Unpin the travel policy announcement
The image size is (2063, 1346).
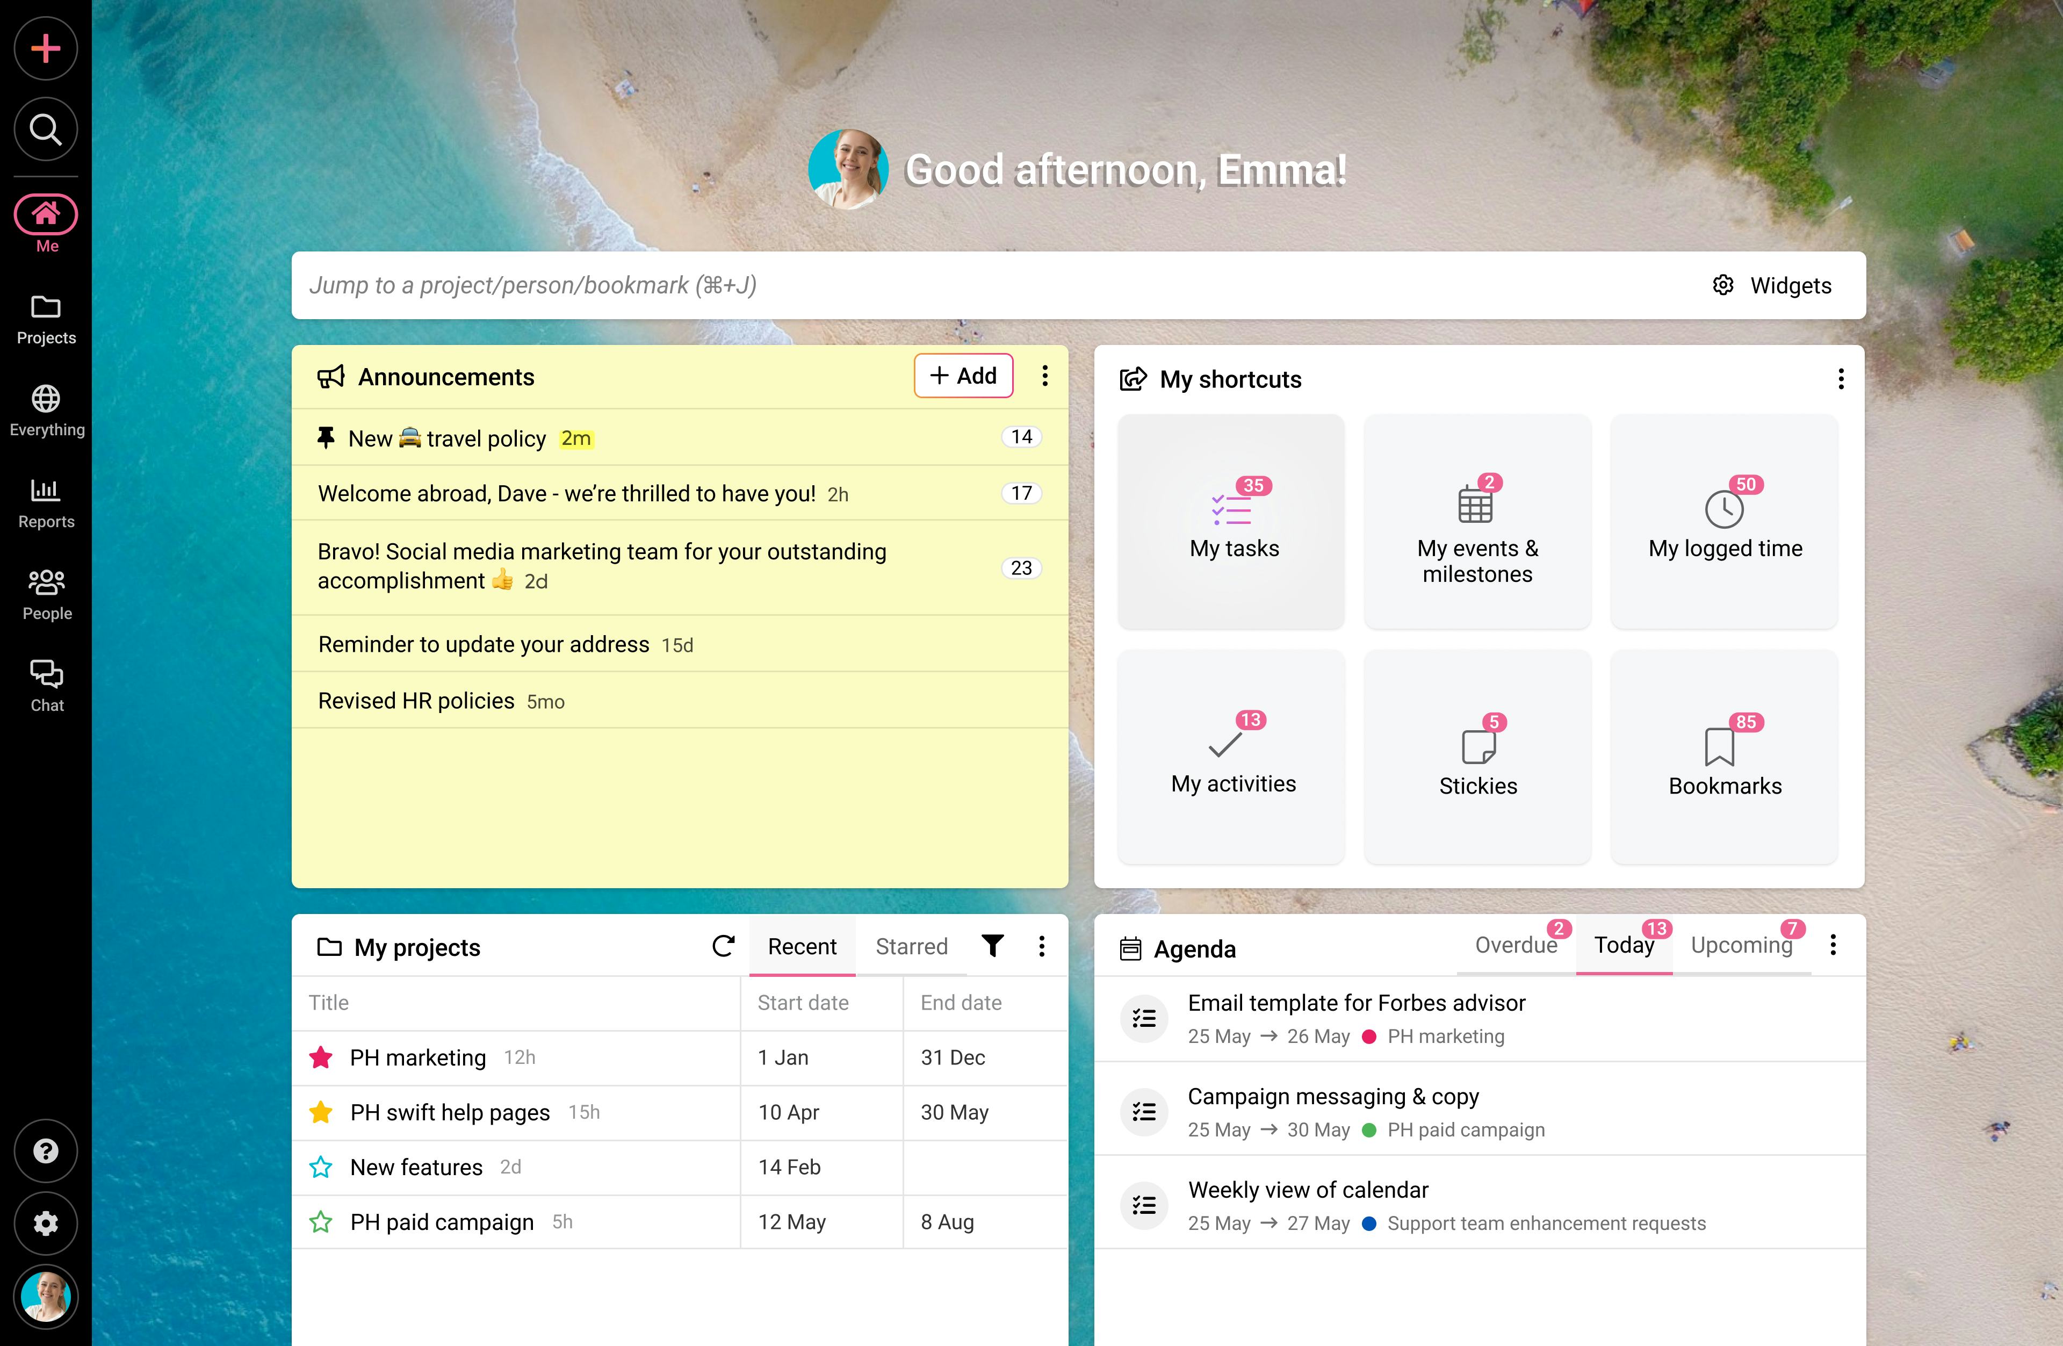pyautogui.click(x=327, y=438)
